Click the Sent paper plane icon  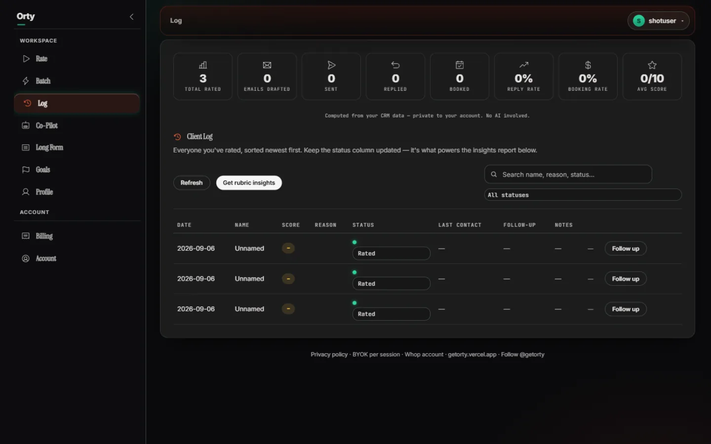(331, 65)
